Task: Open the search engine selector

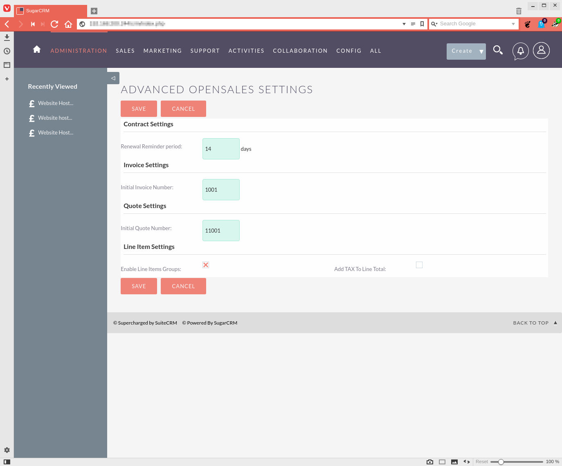Action: (x=434, y=24)
